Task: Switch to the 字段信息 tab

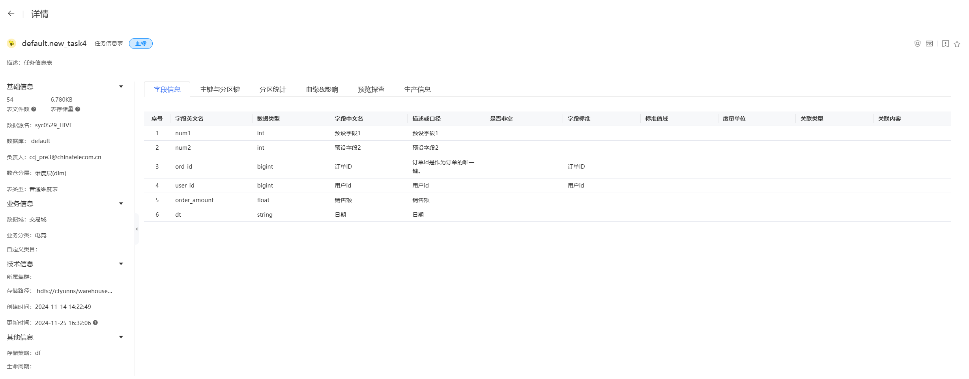Action: pyautogui.click(x=167, y=89)
